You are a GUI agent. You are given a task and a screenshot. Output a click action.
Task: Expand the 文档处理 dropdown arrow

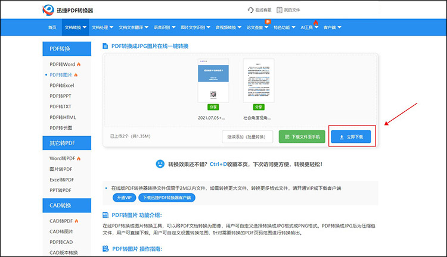pyautogui.click(x=111, y=27)
